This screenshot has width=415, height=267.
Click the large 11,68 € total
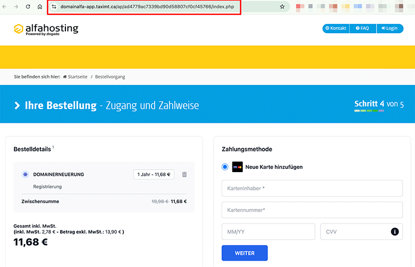[31, 242]
